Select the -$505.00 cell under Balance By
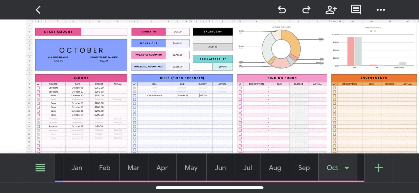Screen dimensions: 419x193 [213, 47]
